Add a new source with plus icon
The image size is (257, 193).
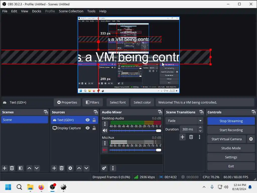pos(54,168)
